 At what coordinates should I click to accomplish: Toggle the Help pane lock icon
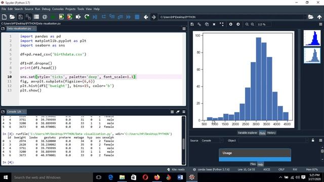click(313, 141)
